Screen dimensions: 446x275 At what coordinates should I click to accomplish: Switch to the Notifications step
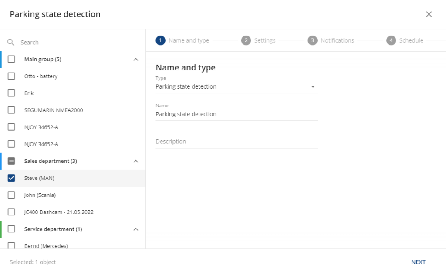337,40
